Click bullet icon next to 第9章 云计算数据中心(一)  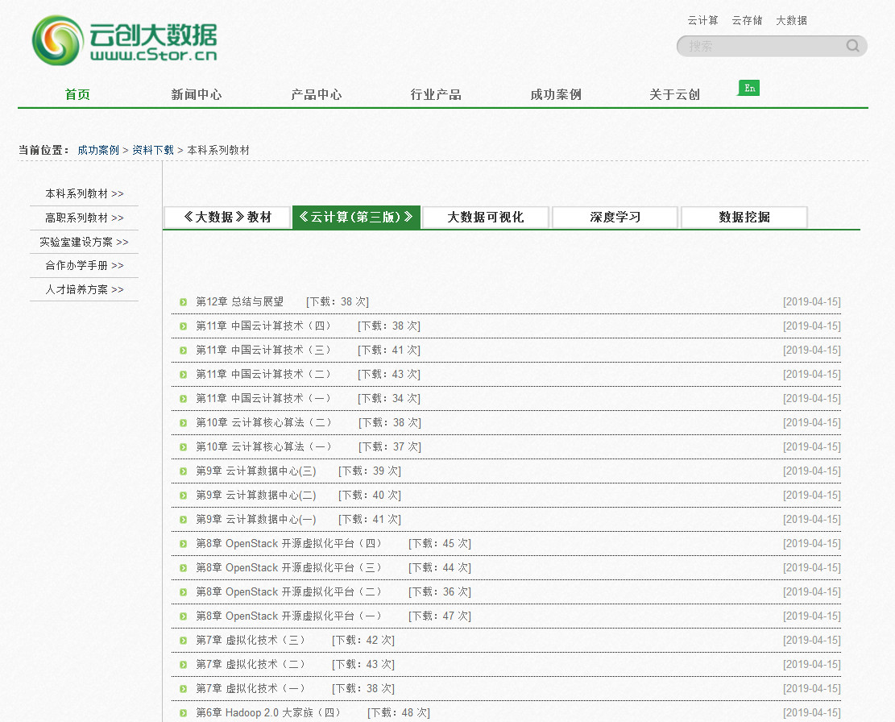click(184, 520)
